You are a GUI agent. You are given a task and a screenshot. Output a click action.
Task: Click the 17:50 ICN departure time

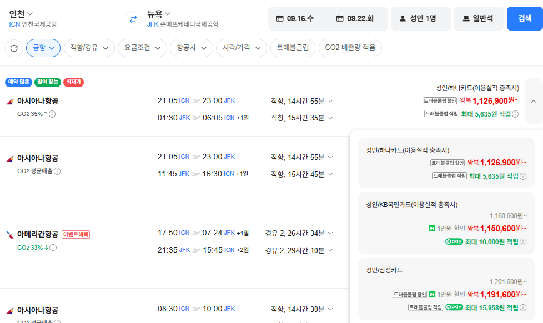click(x=173, y=233)
